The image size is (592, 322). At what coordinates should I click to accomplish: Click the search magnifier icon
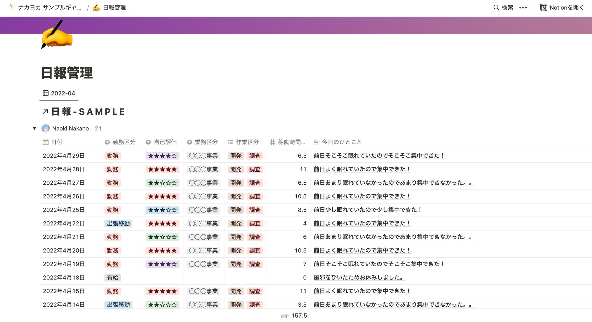click(496, 8)
